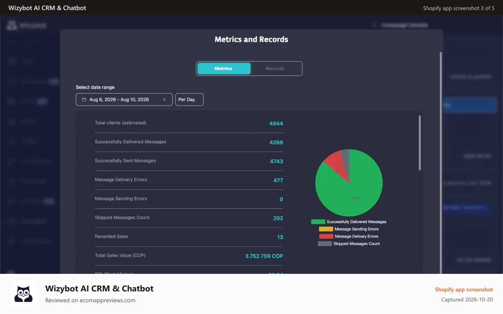The height and width of the screenshot is (314, 503).
Task: Click the Recorded Sales value 13
Action: (280, 237)
